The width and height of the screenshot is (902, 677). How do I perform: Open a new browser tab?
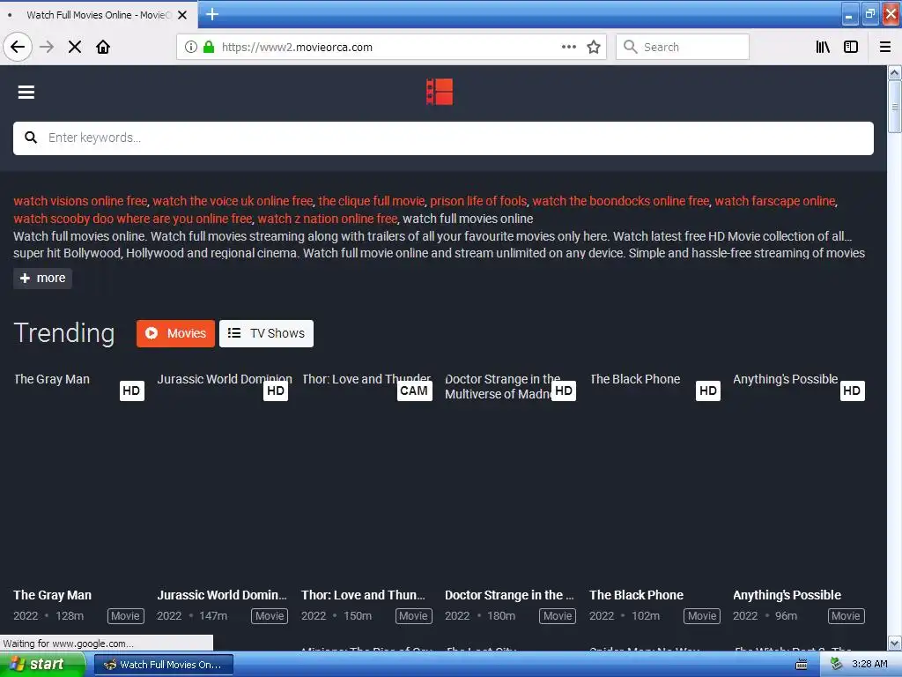[x=212, y=14]
